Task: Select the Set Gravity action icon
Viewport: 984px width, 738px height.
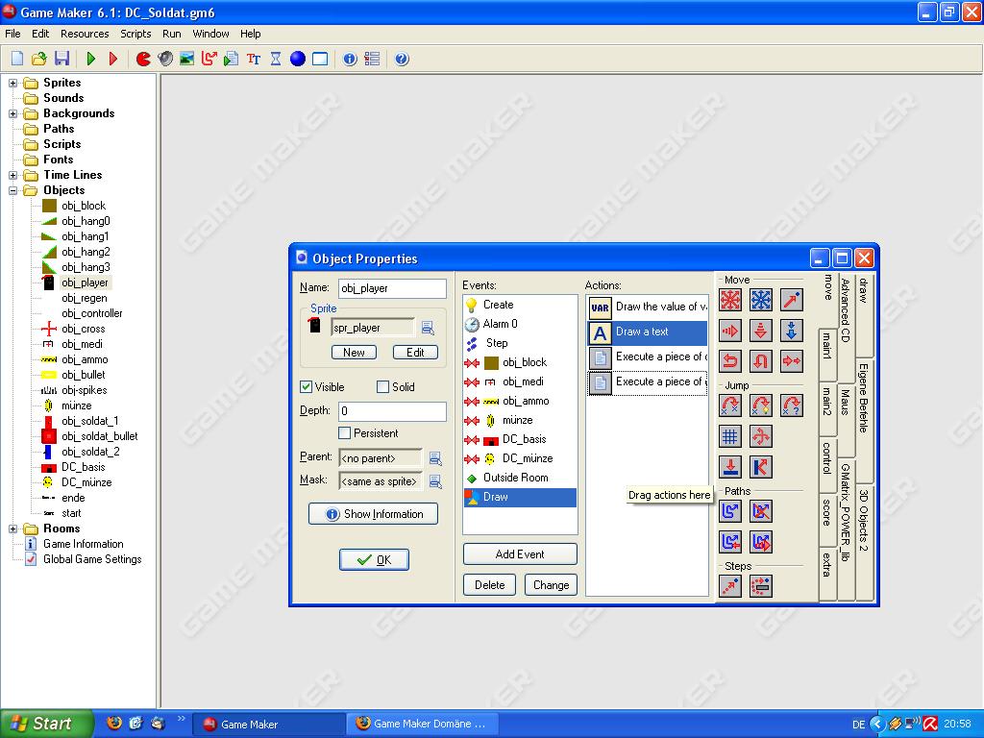Action: [x=791, y=331]
